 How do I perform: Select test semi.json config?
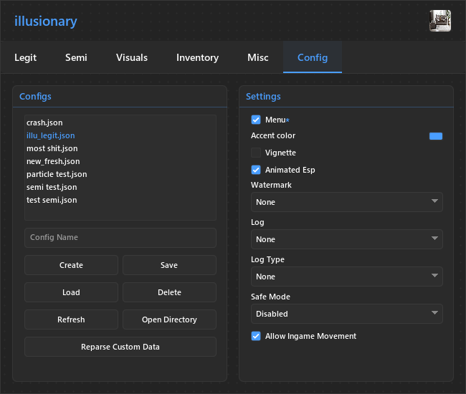pos(120,200)
